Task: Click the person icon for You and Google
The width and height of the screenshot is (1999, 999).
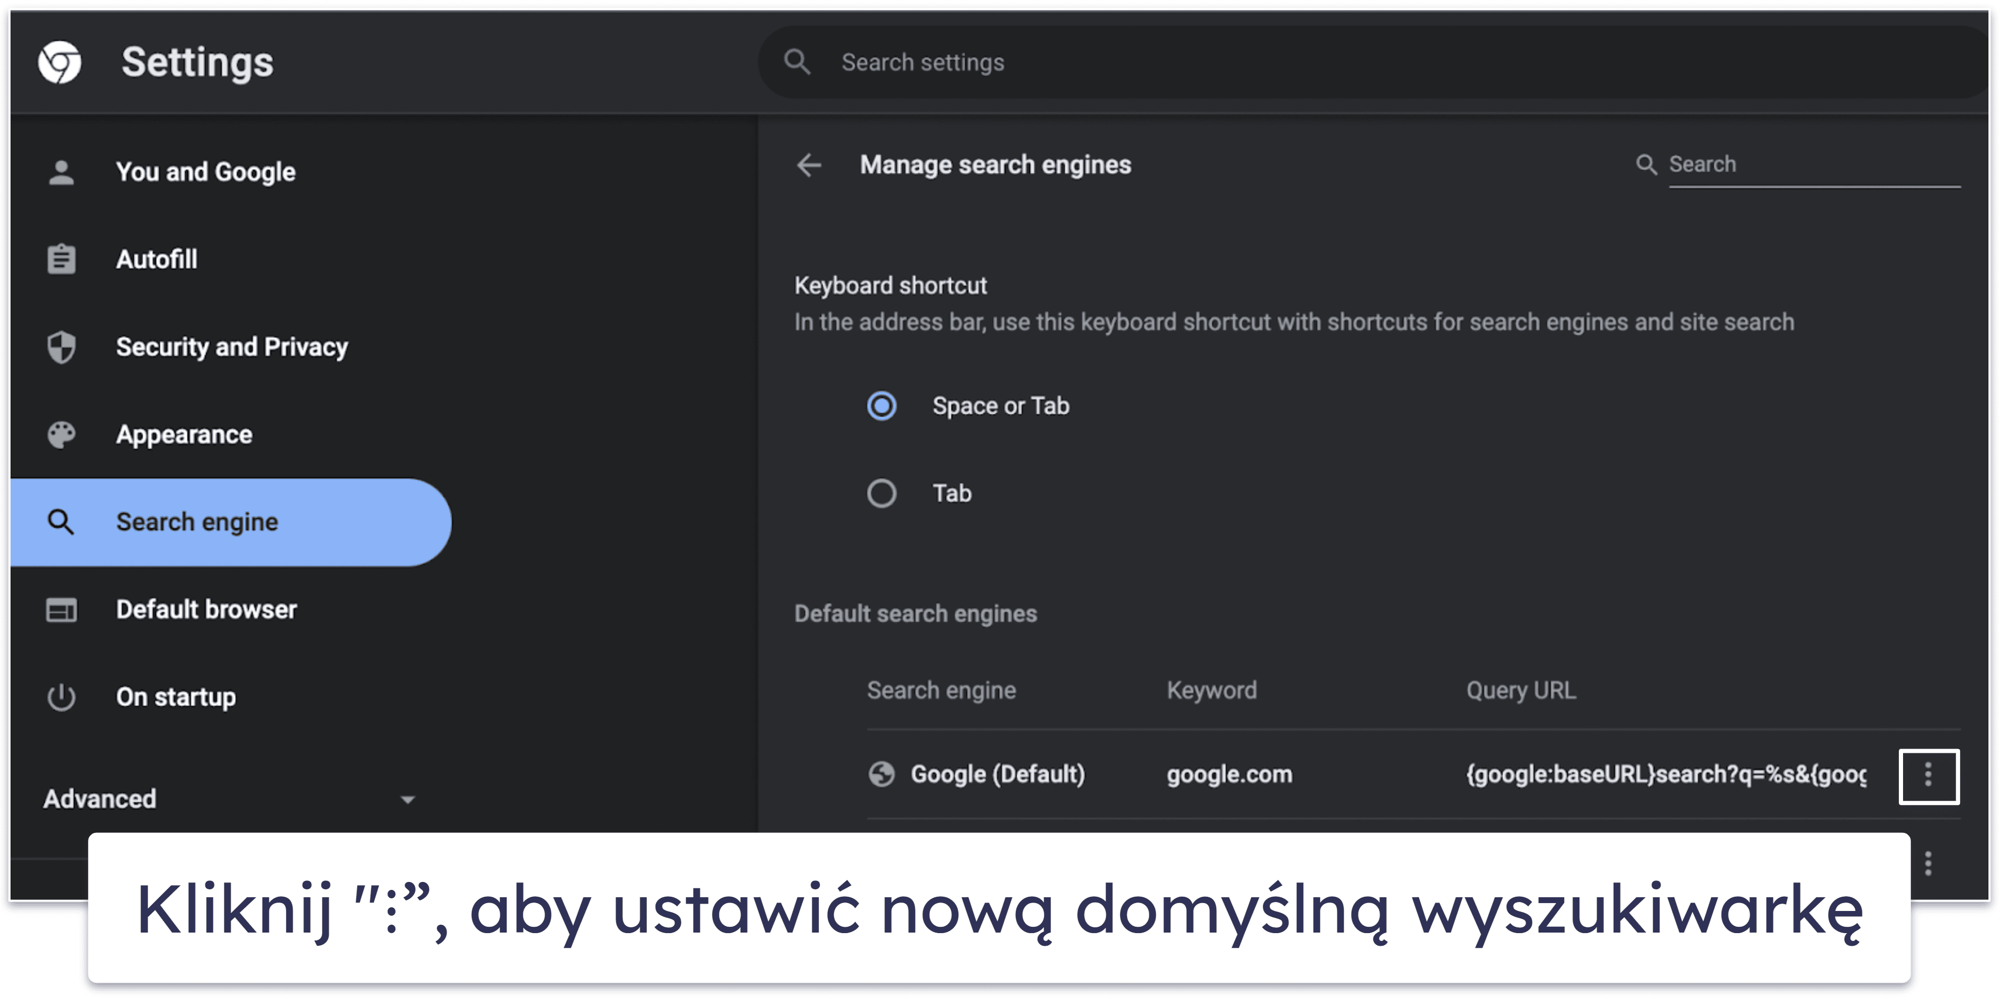Action: pyautogui.click(x=61, y=171)
